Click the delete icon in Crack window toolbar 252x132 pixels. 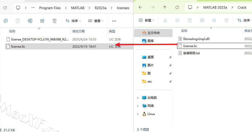point(227,20)
